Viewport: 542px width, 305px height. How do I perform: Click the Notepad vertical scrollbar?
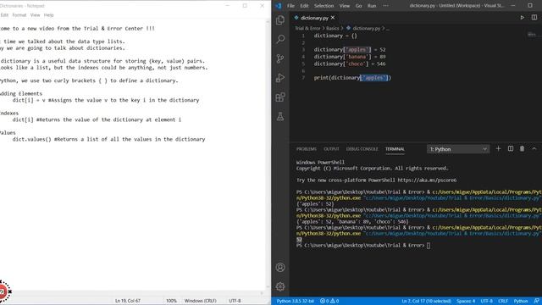coord(268,154)
